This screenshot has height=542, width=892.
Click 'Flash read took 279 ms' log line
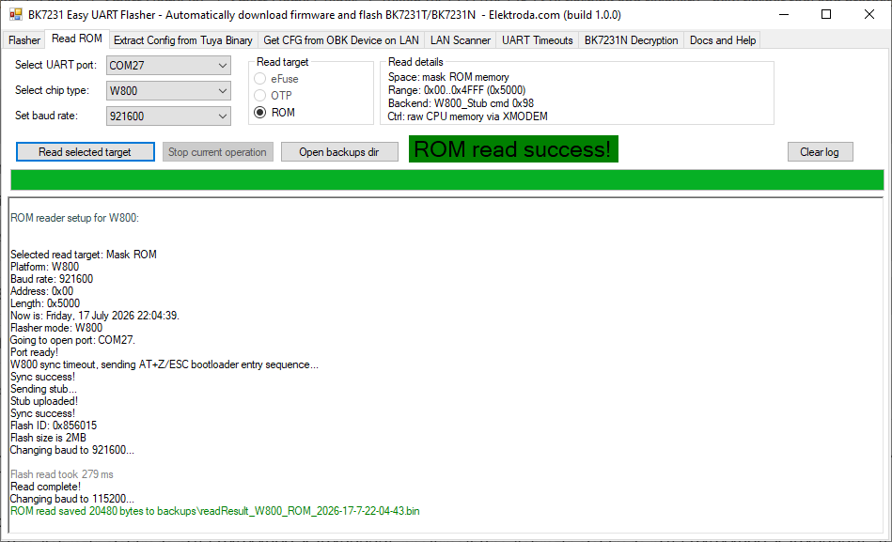[x=62, y=474]
